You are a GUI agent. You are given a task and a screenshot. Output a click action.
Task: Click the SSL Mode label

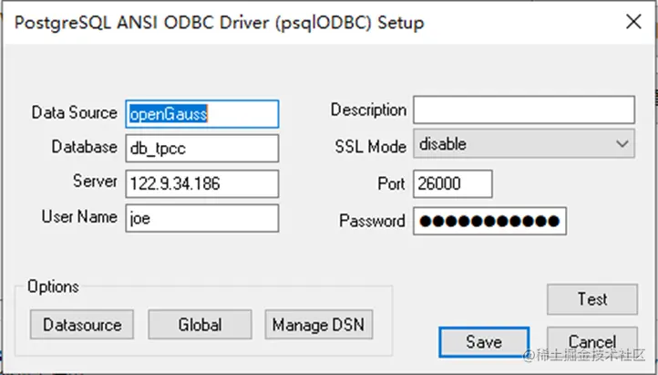coord(369,144)
